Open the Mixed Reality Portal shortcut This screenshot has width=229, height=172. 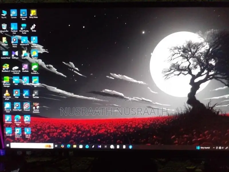(x=24, y=29)
